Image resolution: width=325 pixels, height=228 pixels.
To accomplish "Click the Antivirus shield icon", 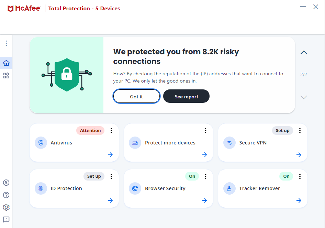I will point(41,143).
